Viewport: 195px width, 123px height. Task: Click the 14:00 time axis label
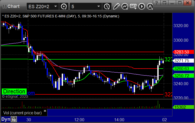pos(119,120)
